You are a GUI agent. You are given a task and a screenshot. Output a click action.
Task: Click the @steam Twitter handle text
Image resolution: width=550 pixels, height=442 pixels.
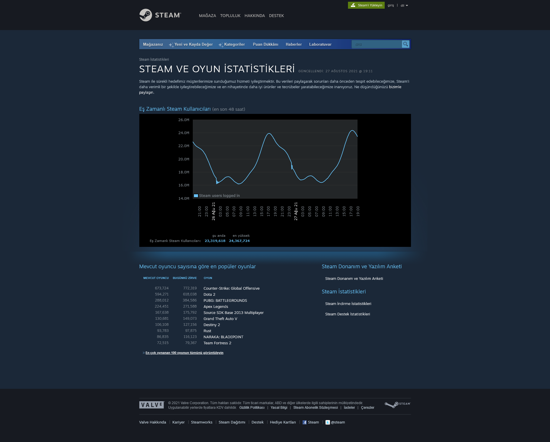coord(338,422)
